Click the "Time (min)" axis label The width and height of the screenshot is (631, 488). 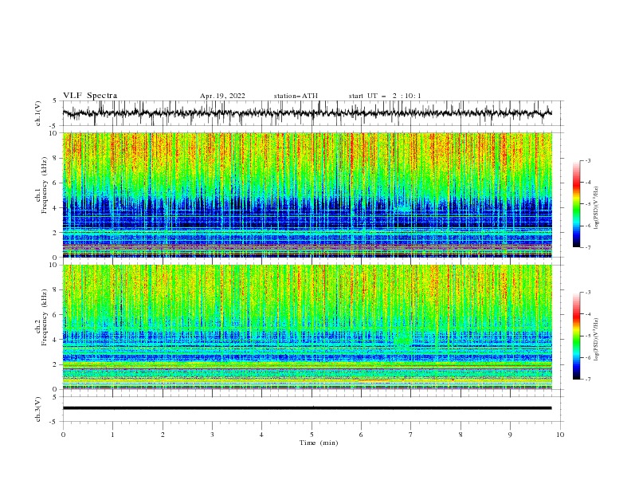[x=319, y=443]
